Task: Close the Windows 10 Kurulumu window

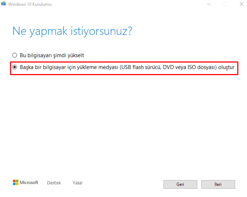Action: point(241,4)
